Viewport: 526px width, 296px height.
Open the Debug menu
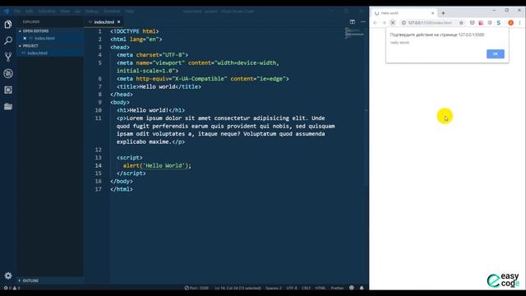coord(91,11)
